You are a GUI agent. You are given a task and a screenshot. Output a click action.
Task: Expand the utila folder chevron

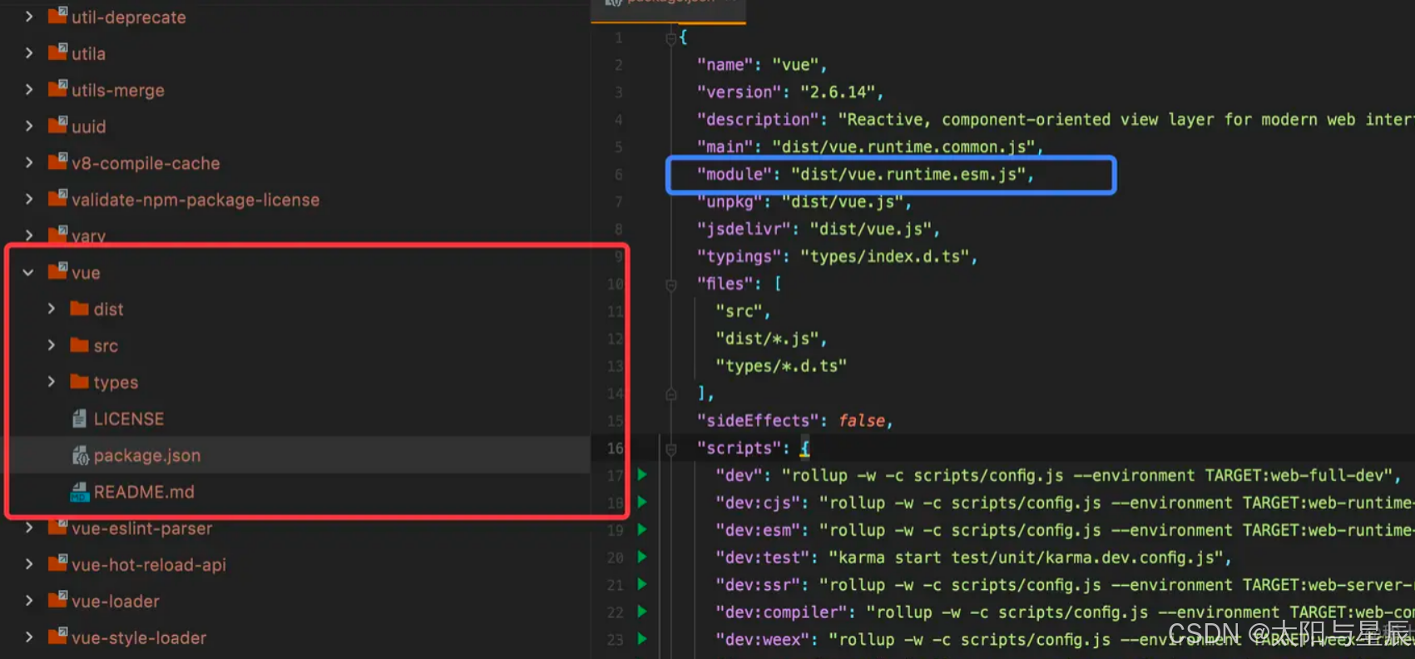29,53
